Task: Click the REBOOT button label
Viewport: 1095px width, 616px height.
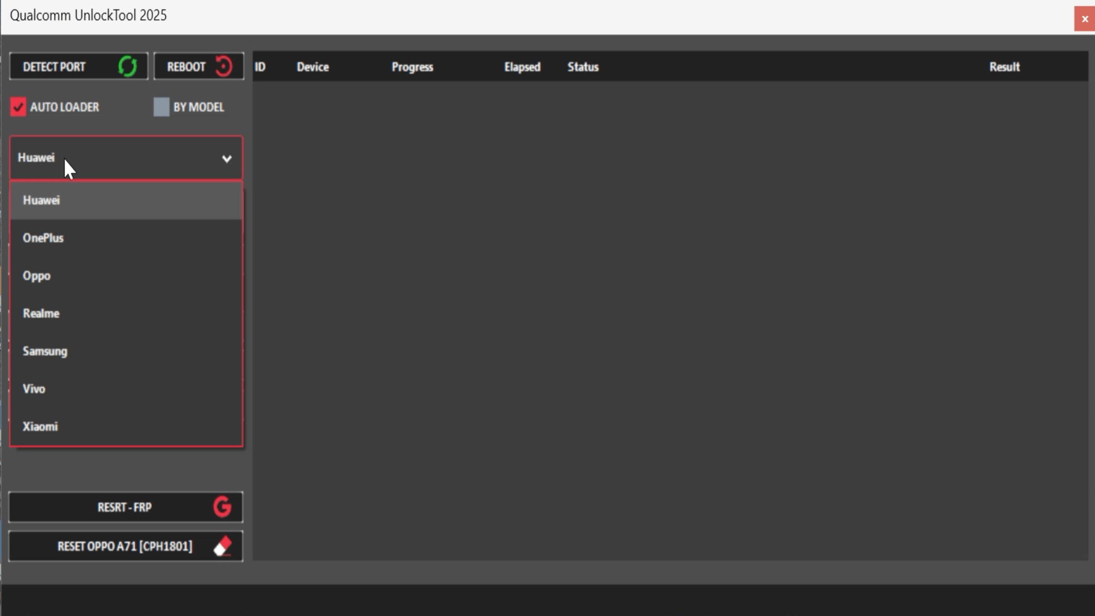Action: 186,67
